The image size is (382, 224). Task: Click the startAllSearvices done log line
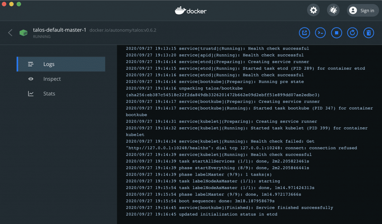point(217,161)
